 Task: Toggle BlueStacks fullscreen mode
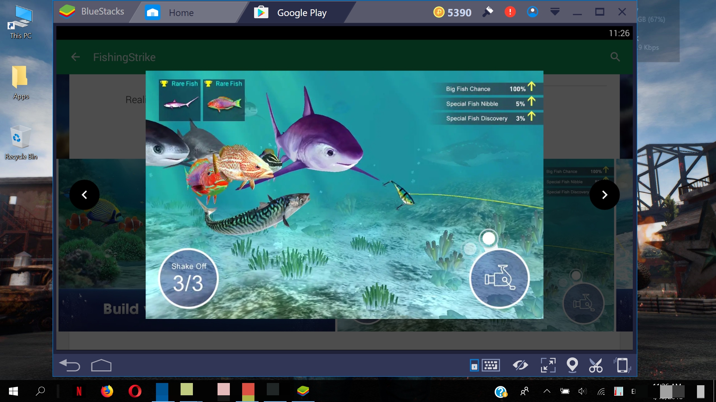click(548, 365)
